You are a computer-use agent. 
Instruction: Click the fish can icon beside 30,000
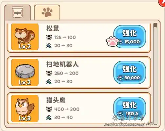click(120, 78)
